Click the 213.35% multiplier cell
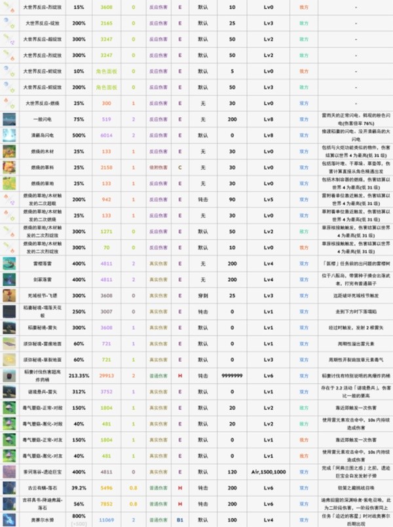This screenshot has width=393, height=527. (x=79, y=376)
